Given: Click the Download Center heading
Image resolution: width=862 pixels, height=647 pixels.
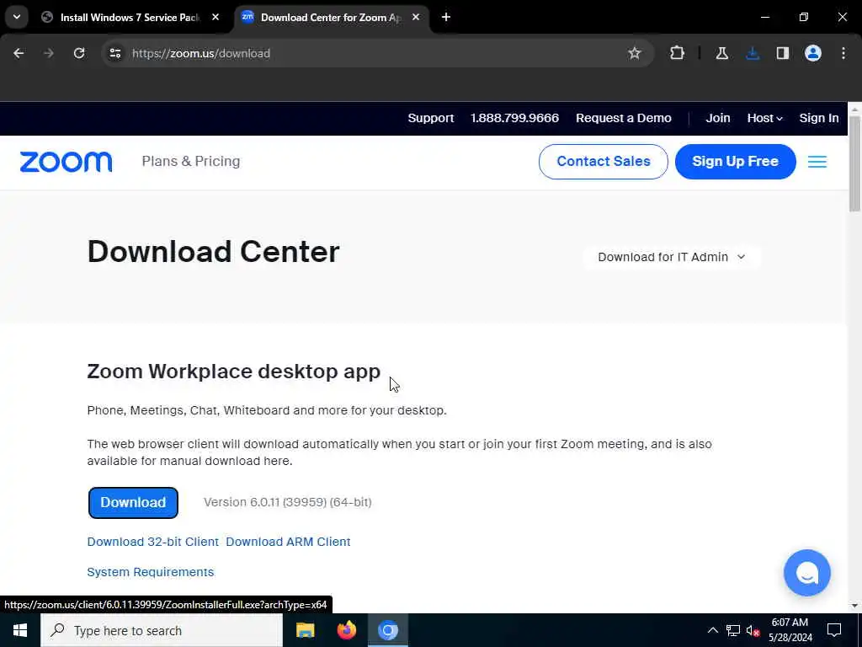Looking at the screenshot, I should click(x=213, y=252).
